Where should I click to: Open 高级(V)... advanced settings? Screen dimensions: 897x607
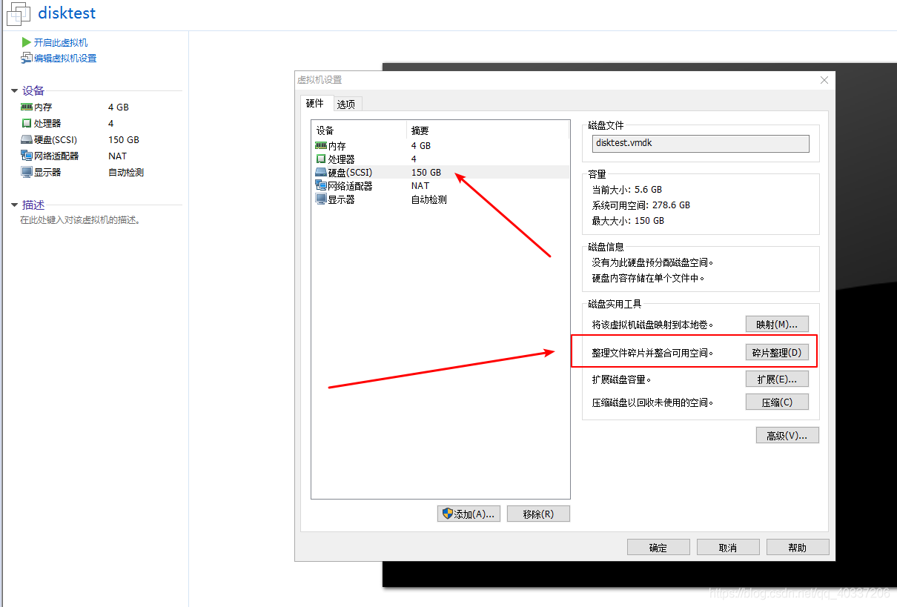[787, 436]
